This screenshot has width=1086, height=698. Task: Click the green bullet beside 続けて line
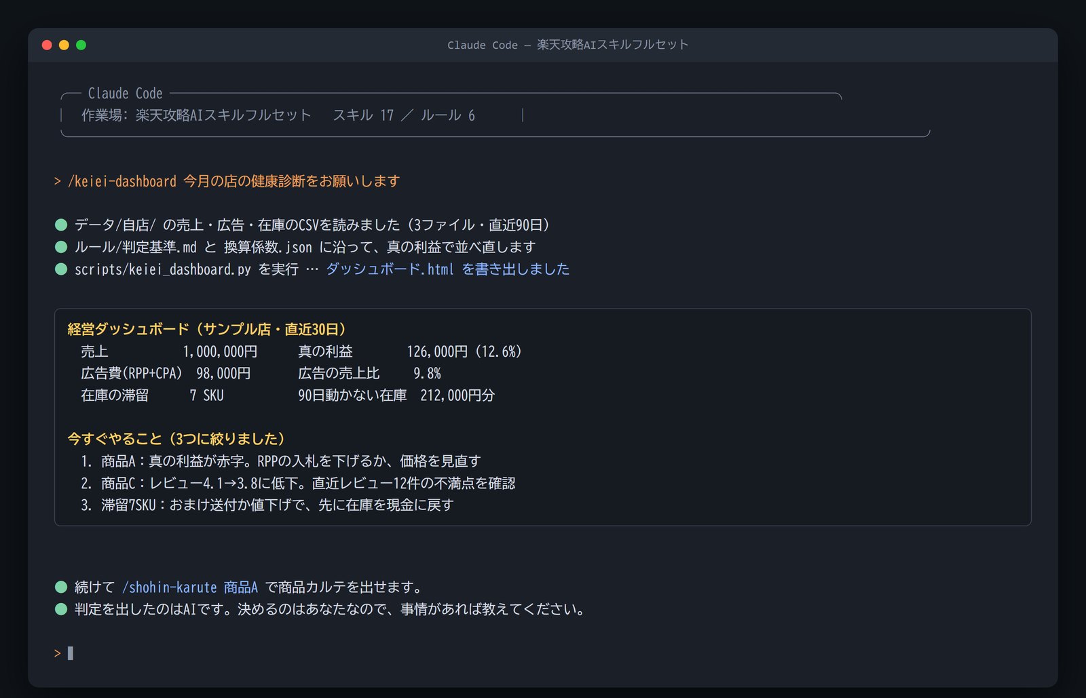(x=61, y=587)
